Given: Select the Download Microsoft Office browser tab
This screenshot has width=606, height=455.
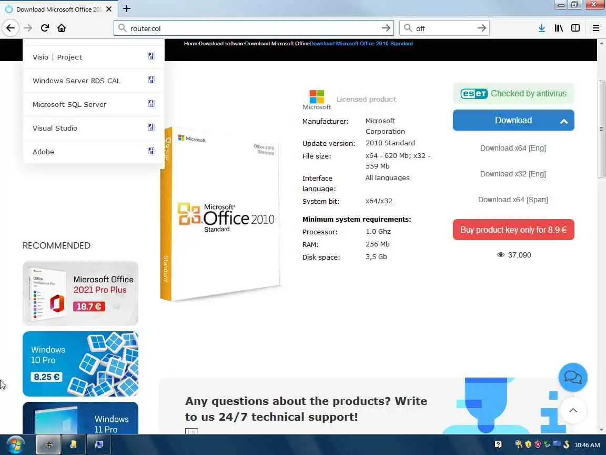Looking at the screenshot, I should pyautogui.click(x=58, y=9).
